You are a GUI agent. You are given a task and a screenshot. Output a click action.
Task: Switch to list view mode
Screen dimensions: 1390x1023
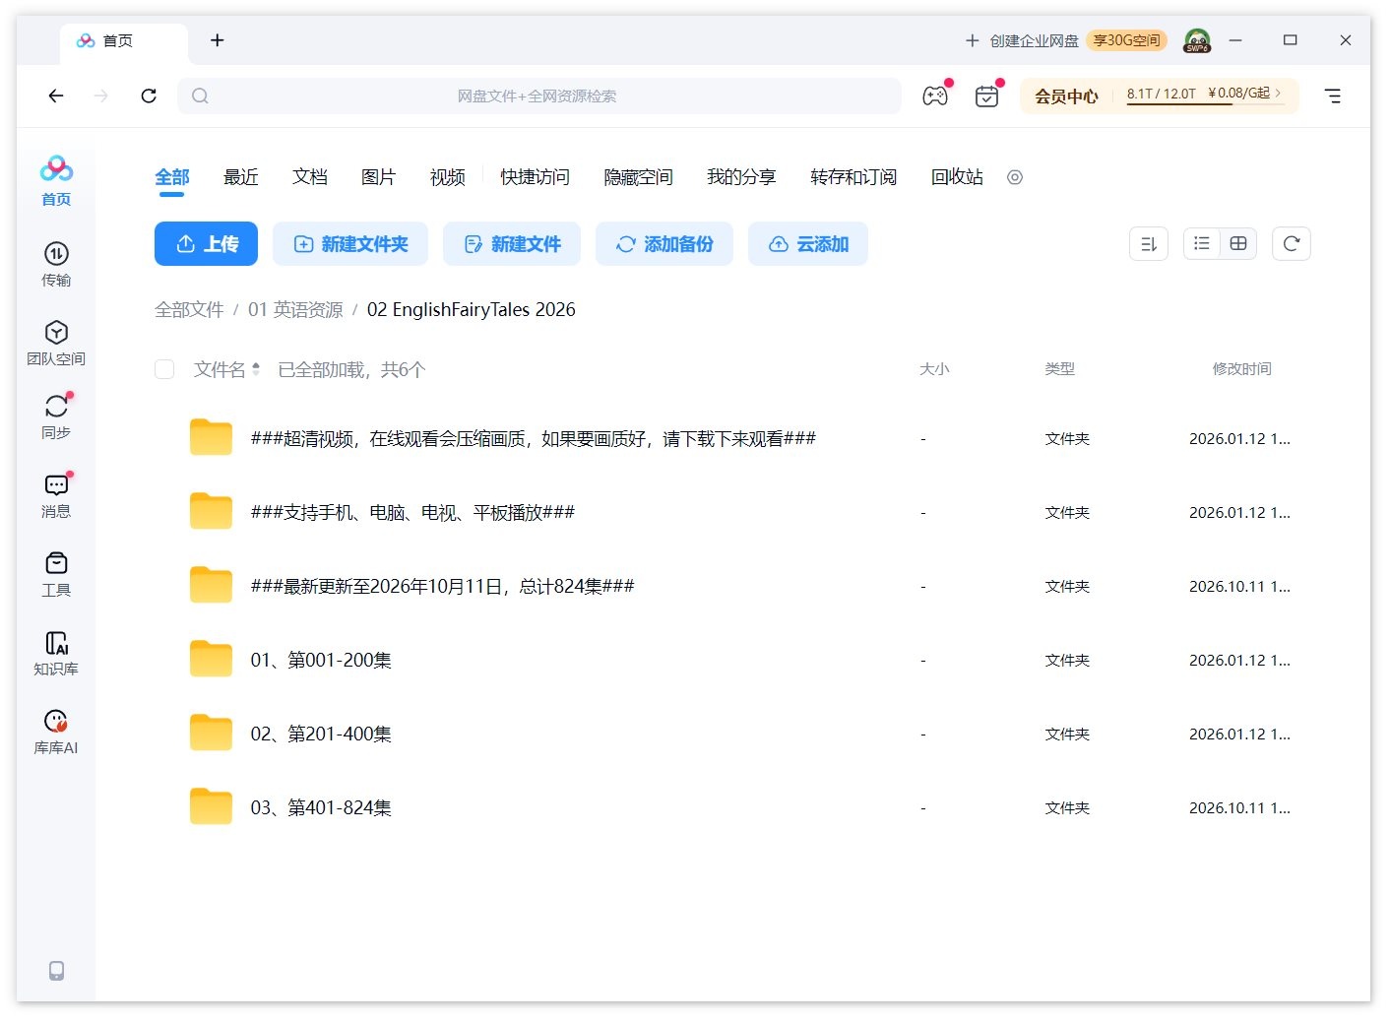tap(1202, 243)
